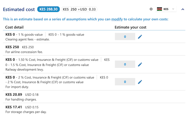The width and height of the screenshot is (189, 116).
Task: Click the Estimate your cost column header
Action: point(131,27)
